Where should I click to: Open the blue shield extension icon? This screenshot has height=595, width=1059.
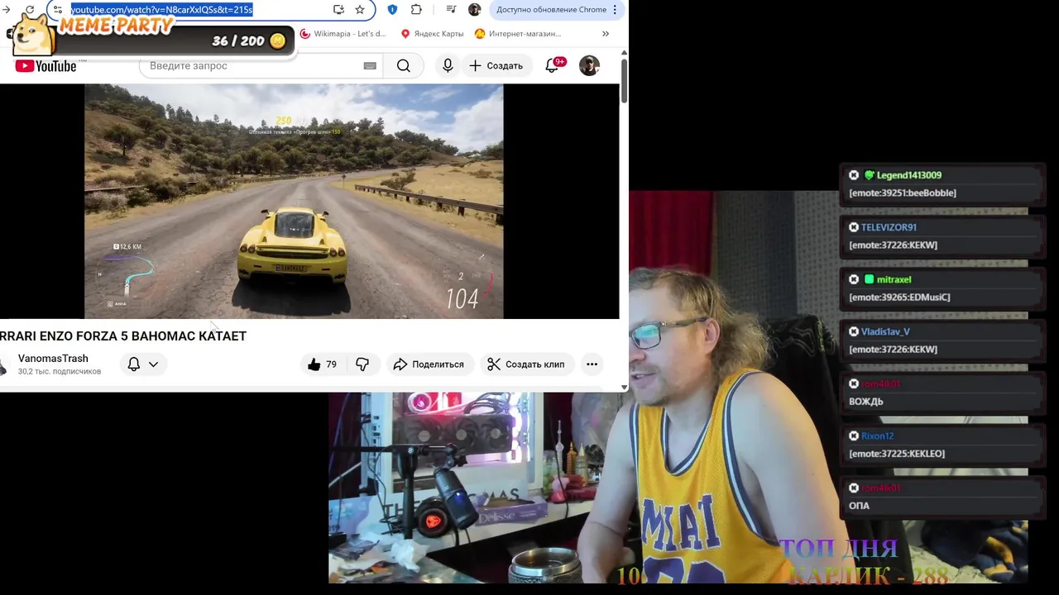pos(392,10)
